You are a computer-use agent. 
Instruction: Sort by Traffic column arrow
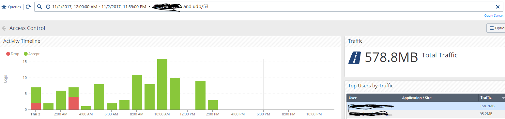pyautogui.click(x=503, y=98)
